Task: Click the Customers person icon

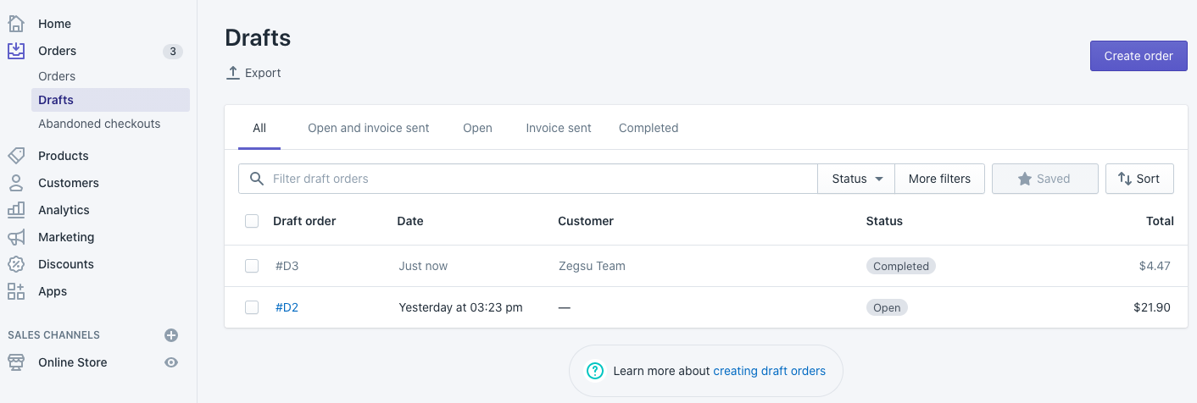Action: click(x=16, y=183)
